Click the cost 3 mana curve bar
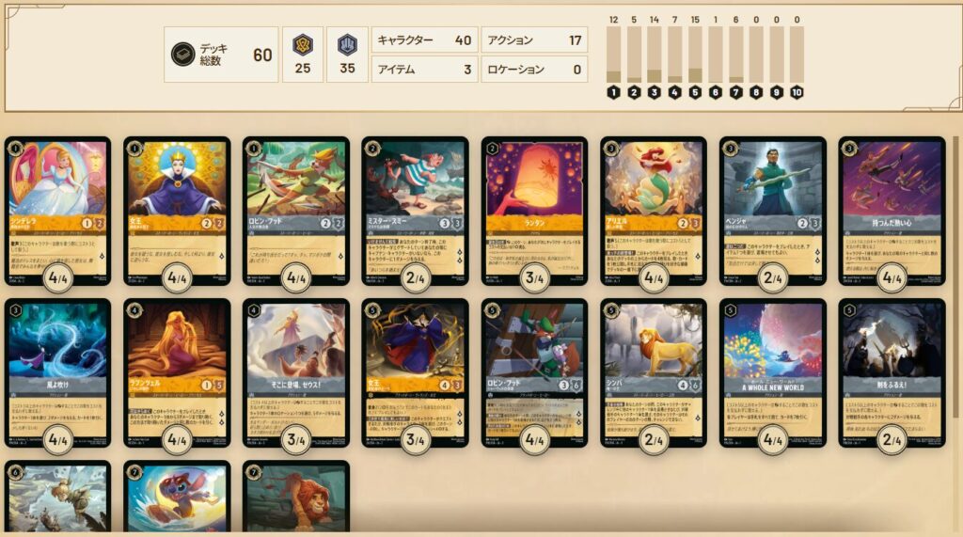The image size is (963, 537). coord(655,54)
